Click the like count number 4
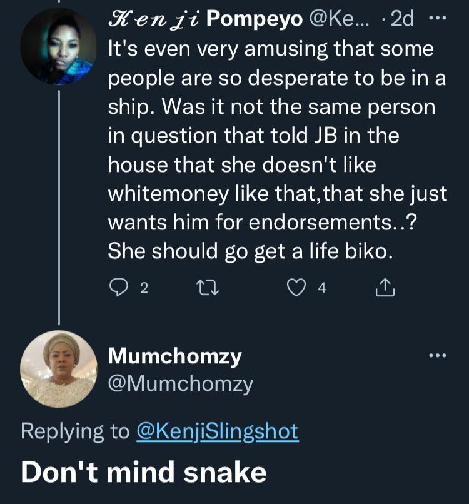The image size is (469, 504). click(x=322, y=288)
